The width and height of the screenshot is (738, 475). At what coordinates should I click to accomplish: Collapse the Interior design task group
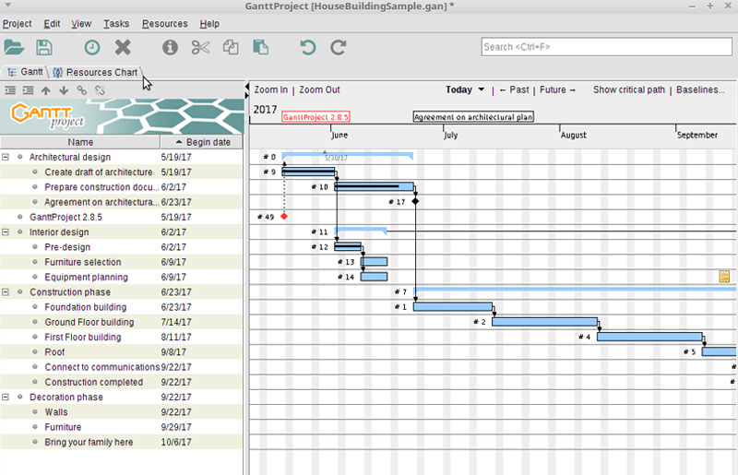(x=6, y=232)
